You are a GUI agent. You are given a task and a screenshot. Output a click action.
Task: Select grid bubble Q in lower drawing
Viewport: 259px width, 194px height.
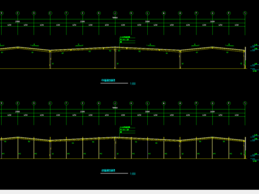213,103
